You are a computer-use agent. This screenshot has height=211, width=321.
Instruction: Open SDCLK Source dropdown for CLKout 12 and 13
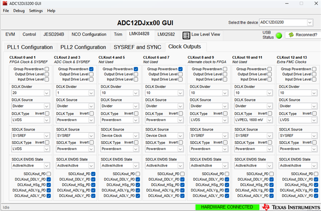point(298,135)
